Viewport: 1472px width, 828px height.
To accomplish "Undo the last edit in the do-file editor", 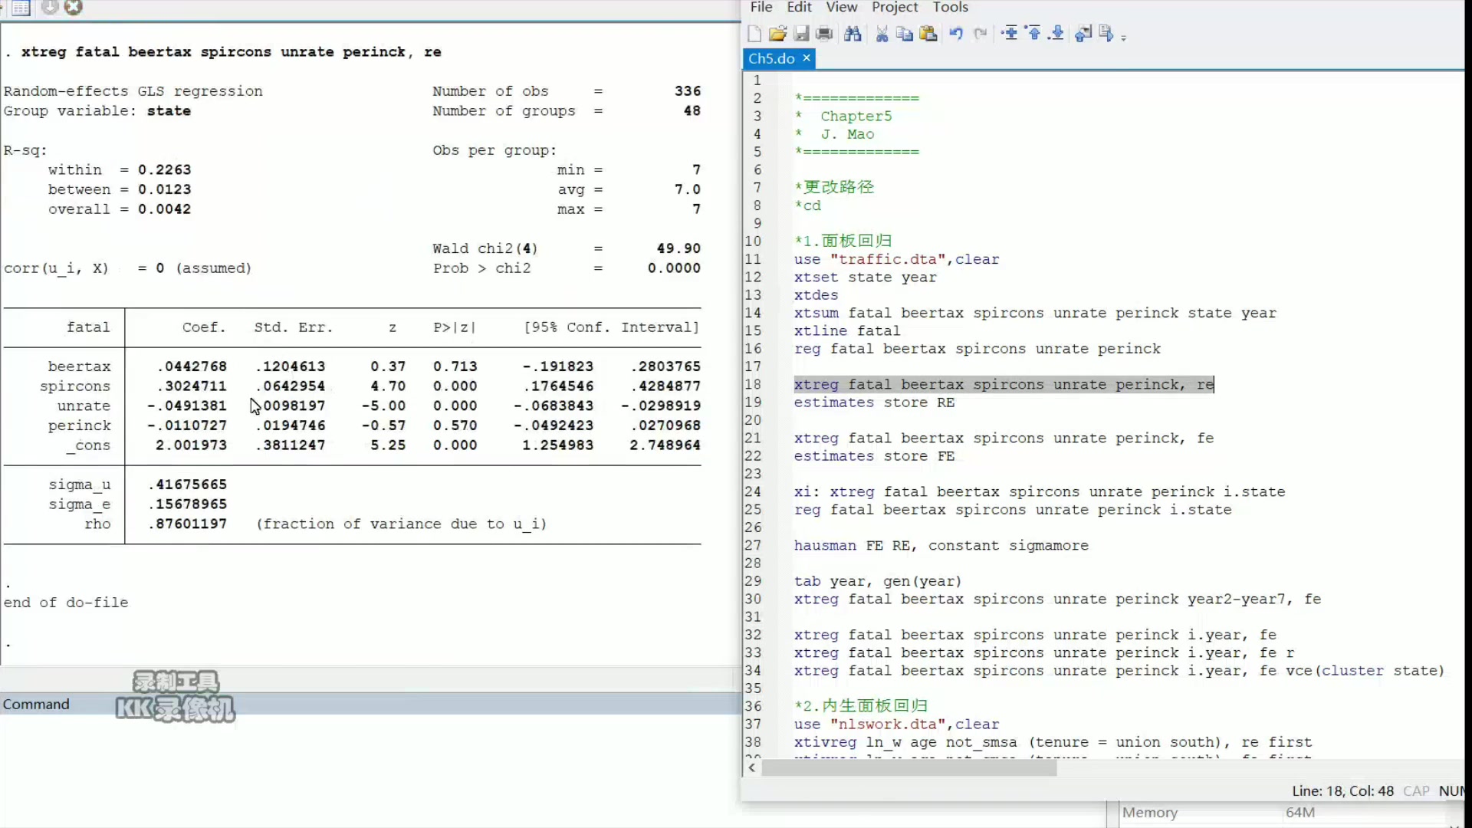I will (x=956, y=34).
